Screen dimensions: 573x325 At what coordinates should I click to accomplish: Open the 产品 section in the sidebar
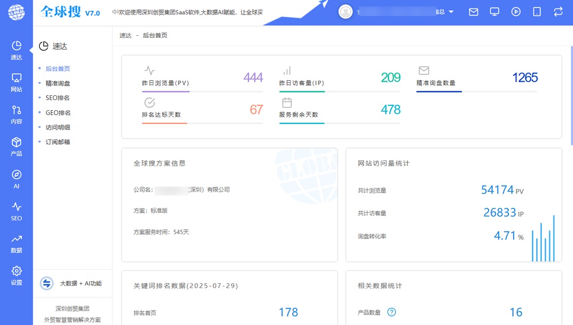(x=16, y=144)
